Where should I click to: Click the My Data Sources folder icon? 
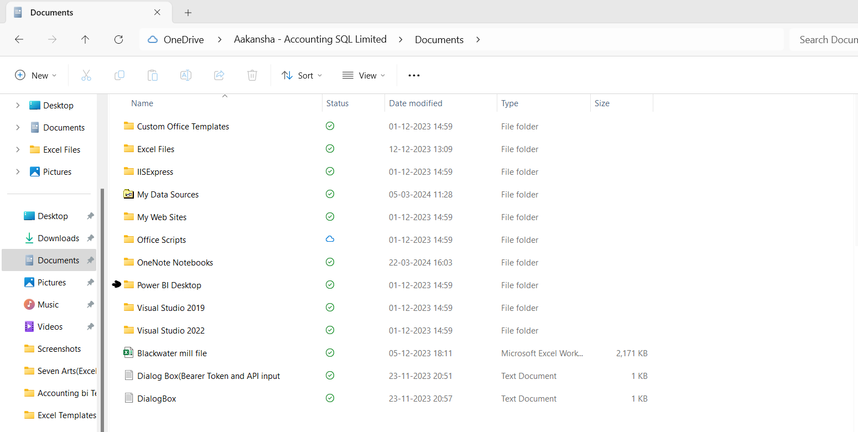(128, 194)
